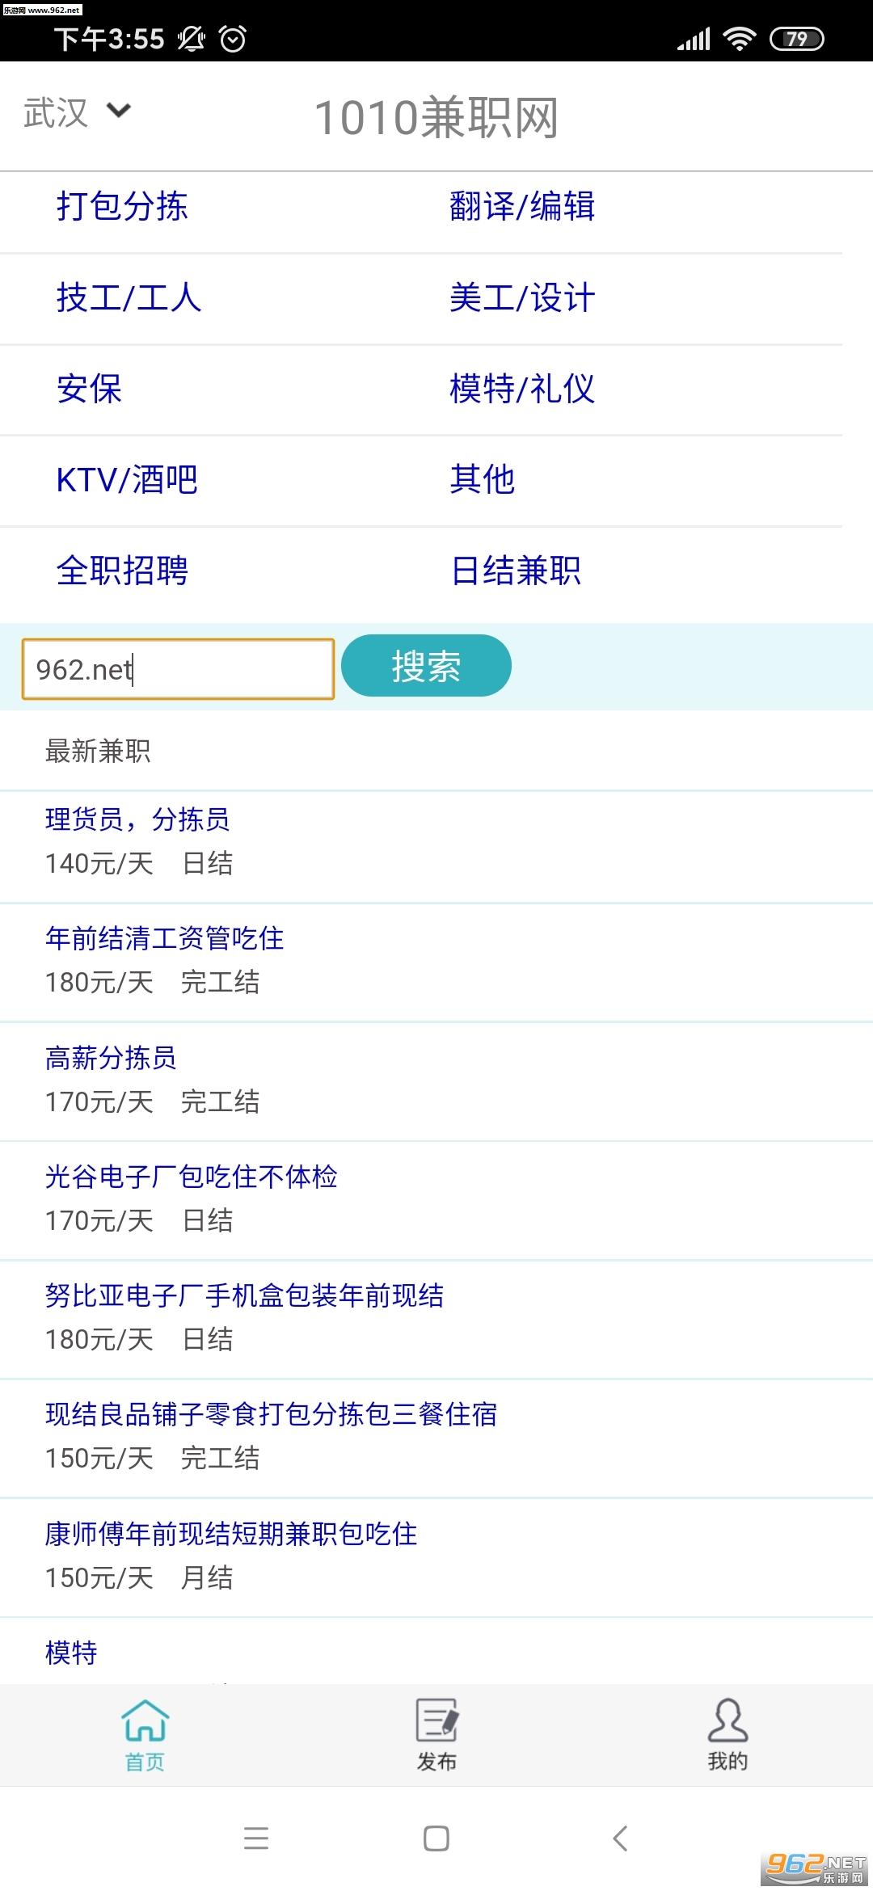Screen dimensions: 873x1891
Task: Click the 搜索 search button
Action: point(426,666)
